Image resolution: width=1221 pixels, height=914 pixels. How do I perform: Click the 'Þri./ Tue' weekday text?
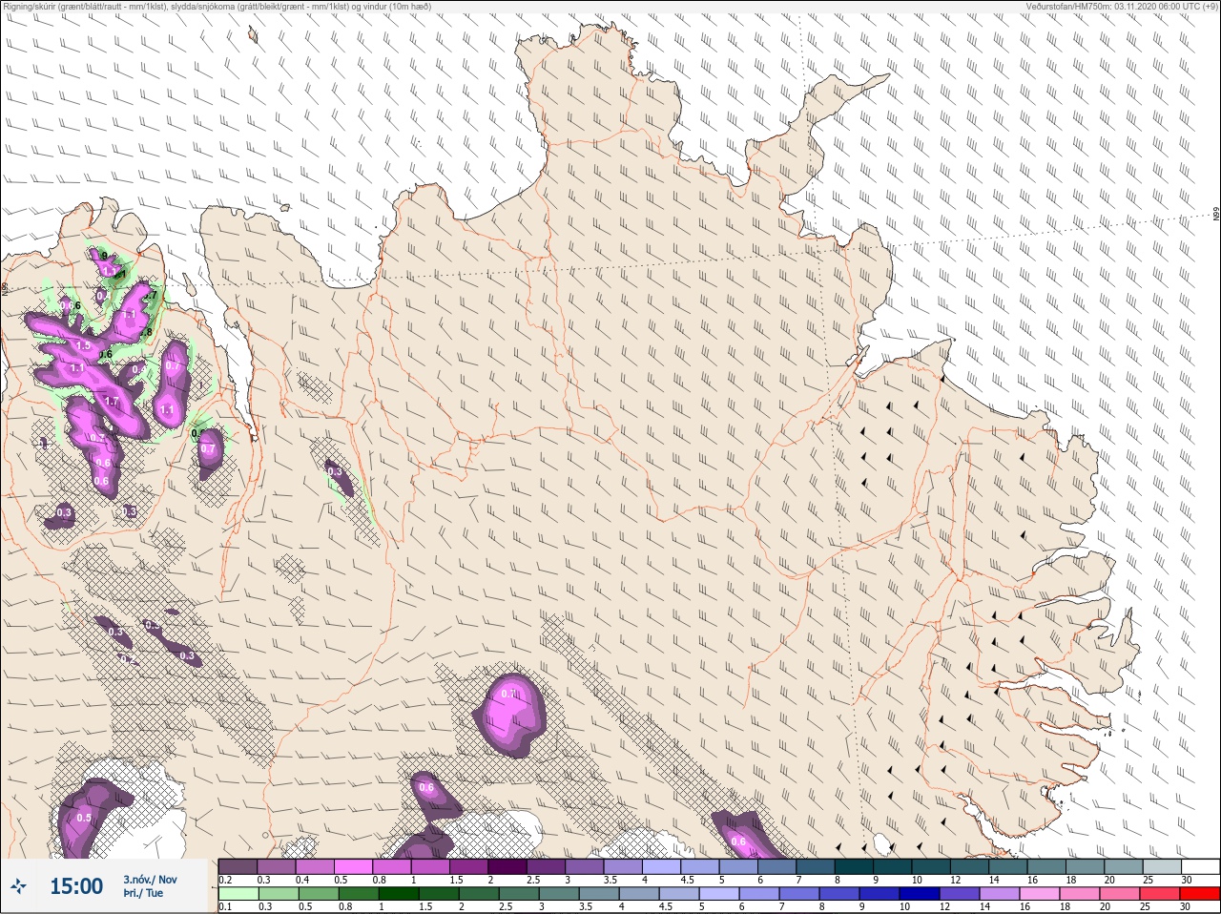click(x=143, y=894)
